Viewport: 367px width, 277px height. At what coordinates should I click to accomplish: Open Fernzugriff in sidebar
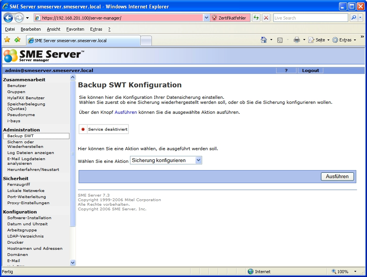[18, 184]
